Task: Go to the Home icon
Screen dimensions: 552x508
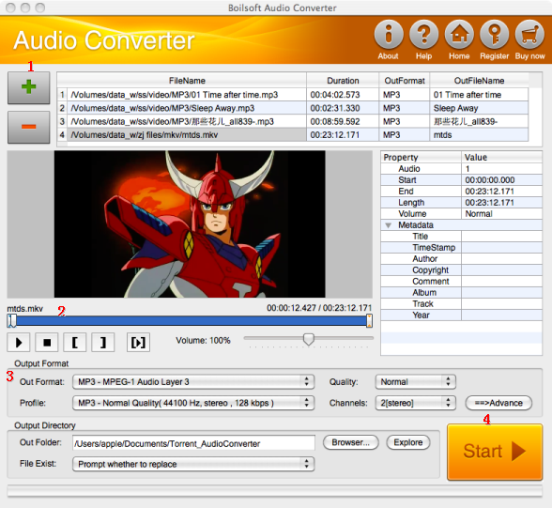Action: 459,35
